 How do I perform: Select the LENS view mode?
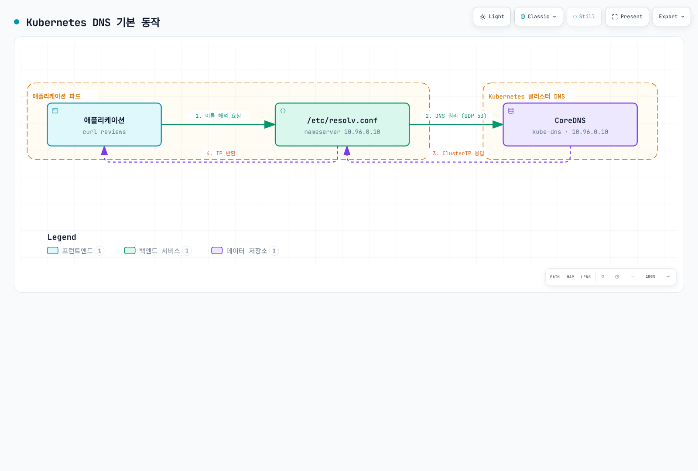(x=586, y=277)
